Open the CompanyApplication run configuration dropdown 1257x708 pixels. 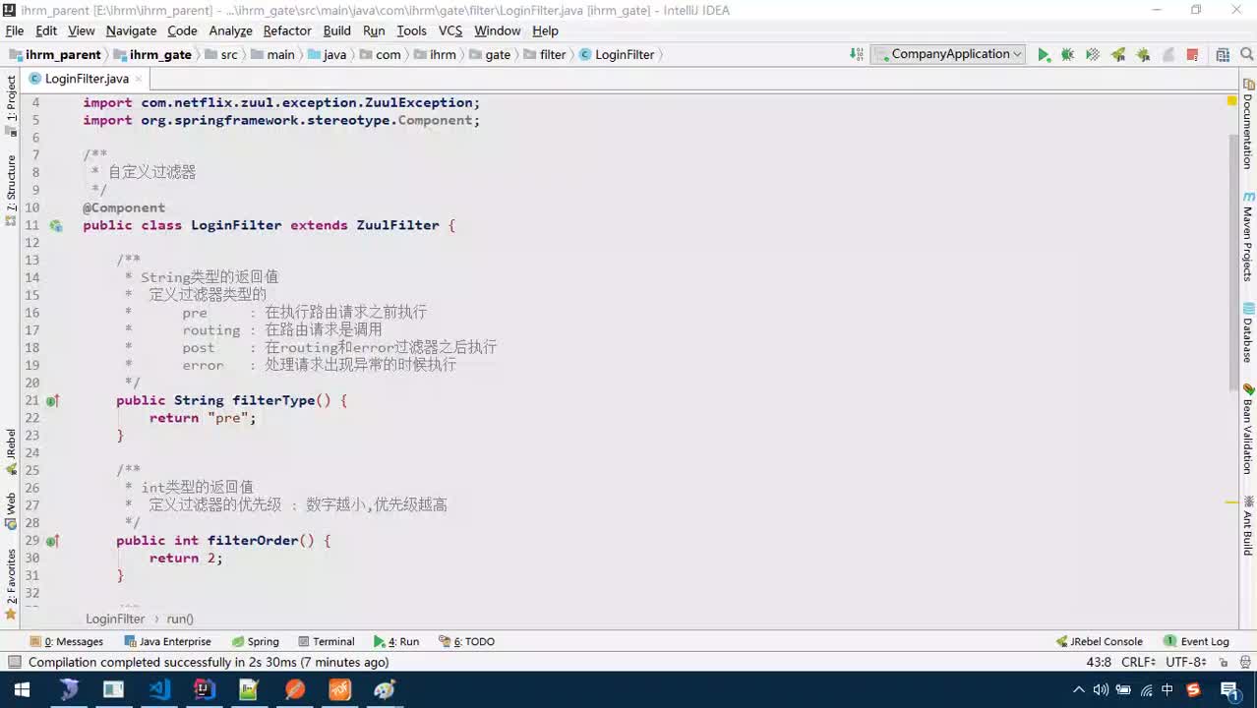[948, 55]
